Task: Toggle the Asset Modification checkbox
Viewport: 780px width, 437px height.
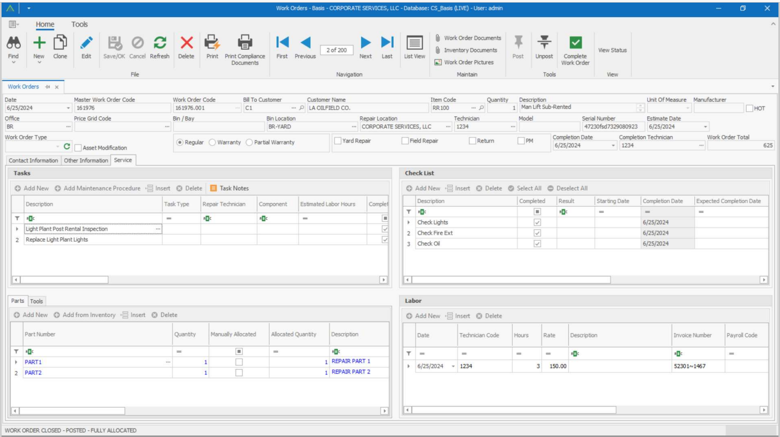Action: (x=78, y=148)
